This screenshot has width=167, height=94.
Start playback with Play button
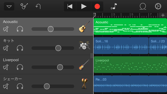click(83, 7)
